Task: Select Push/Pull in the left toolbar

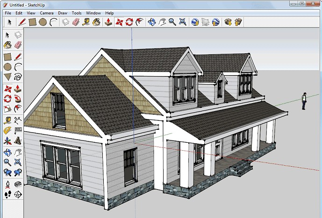Action: [x=18, y=89]
